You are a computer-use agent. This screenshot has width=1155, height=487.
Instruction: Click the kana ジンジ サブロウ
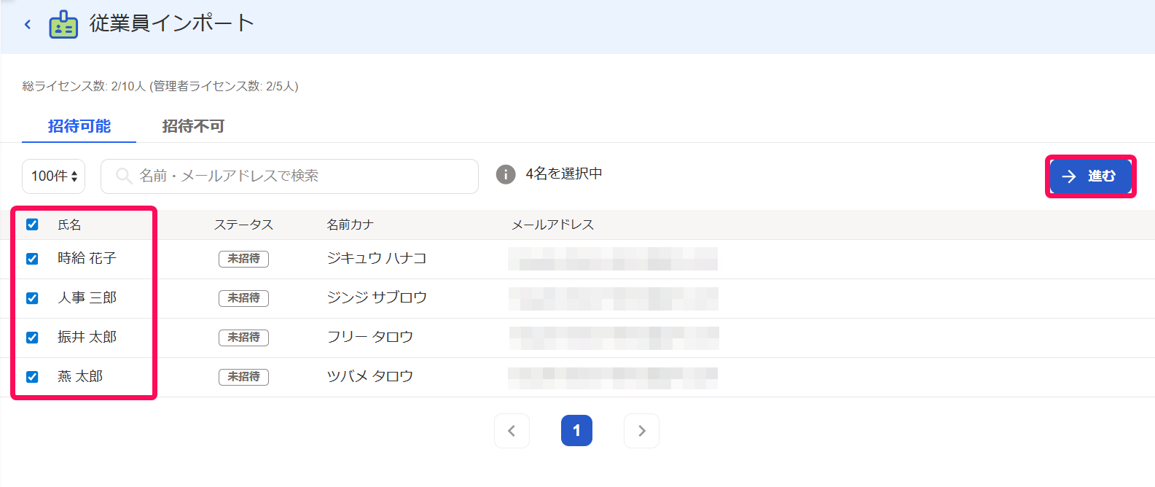(377, 297)
